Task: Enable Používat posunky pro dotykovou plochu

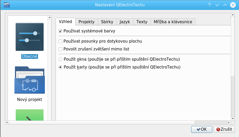Action: [60, 41]
